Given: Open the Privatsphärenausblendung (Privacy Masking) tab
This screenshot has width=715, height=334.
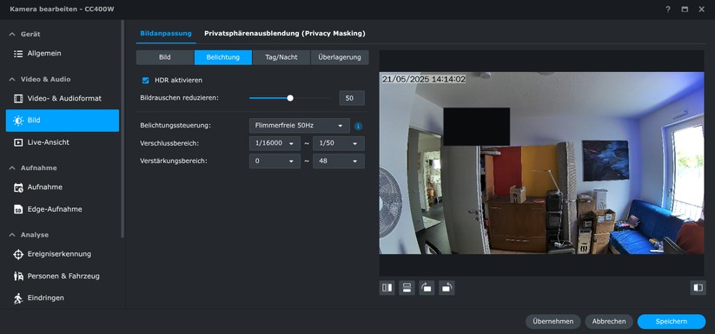Looking at the screenshot, I should pyautogui.click(x=285, y=33).
